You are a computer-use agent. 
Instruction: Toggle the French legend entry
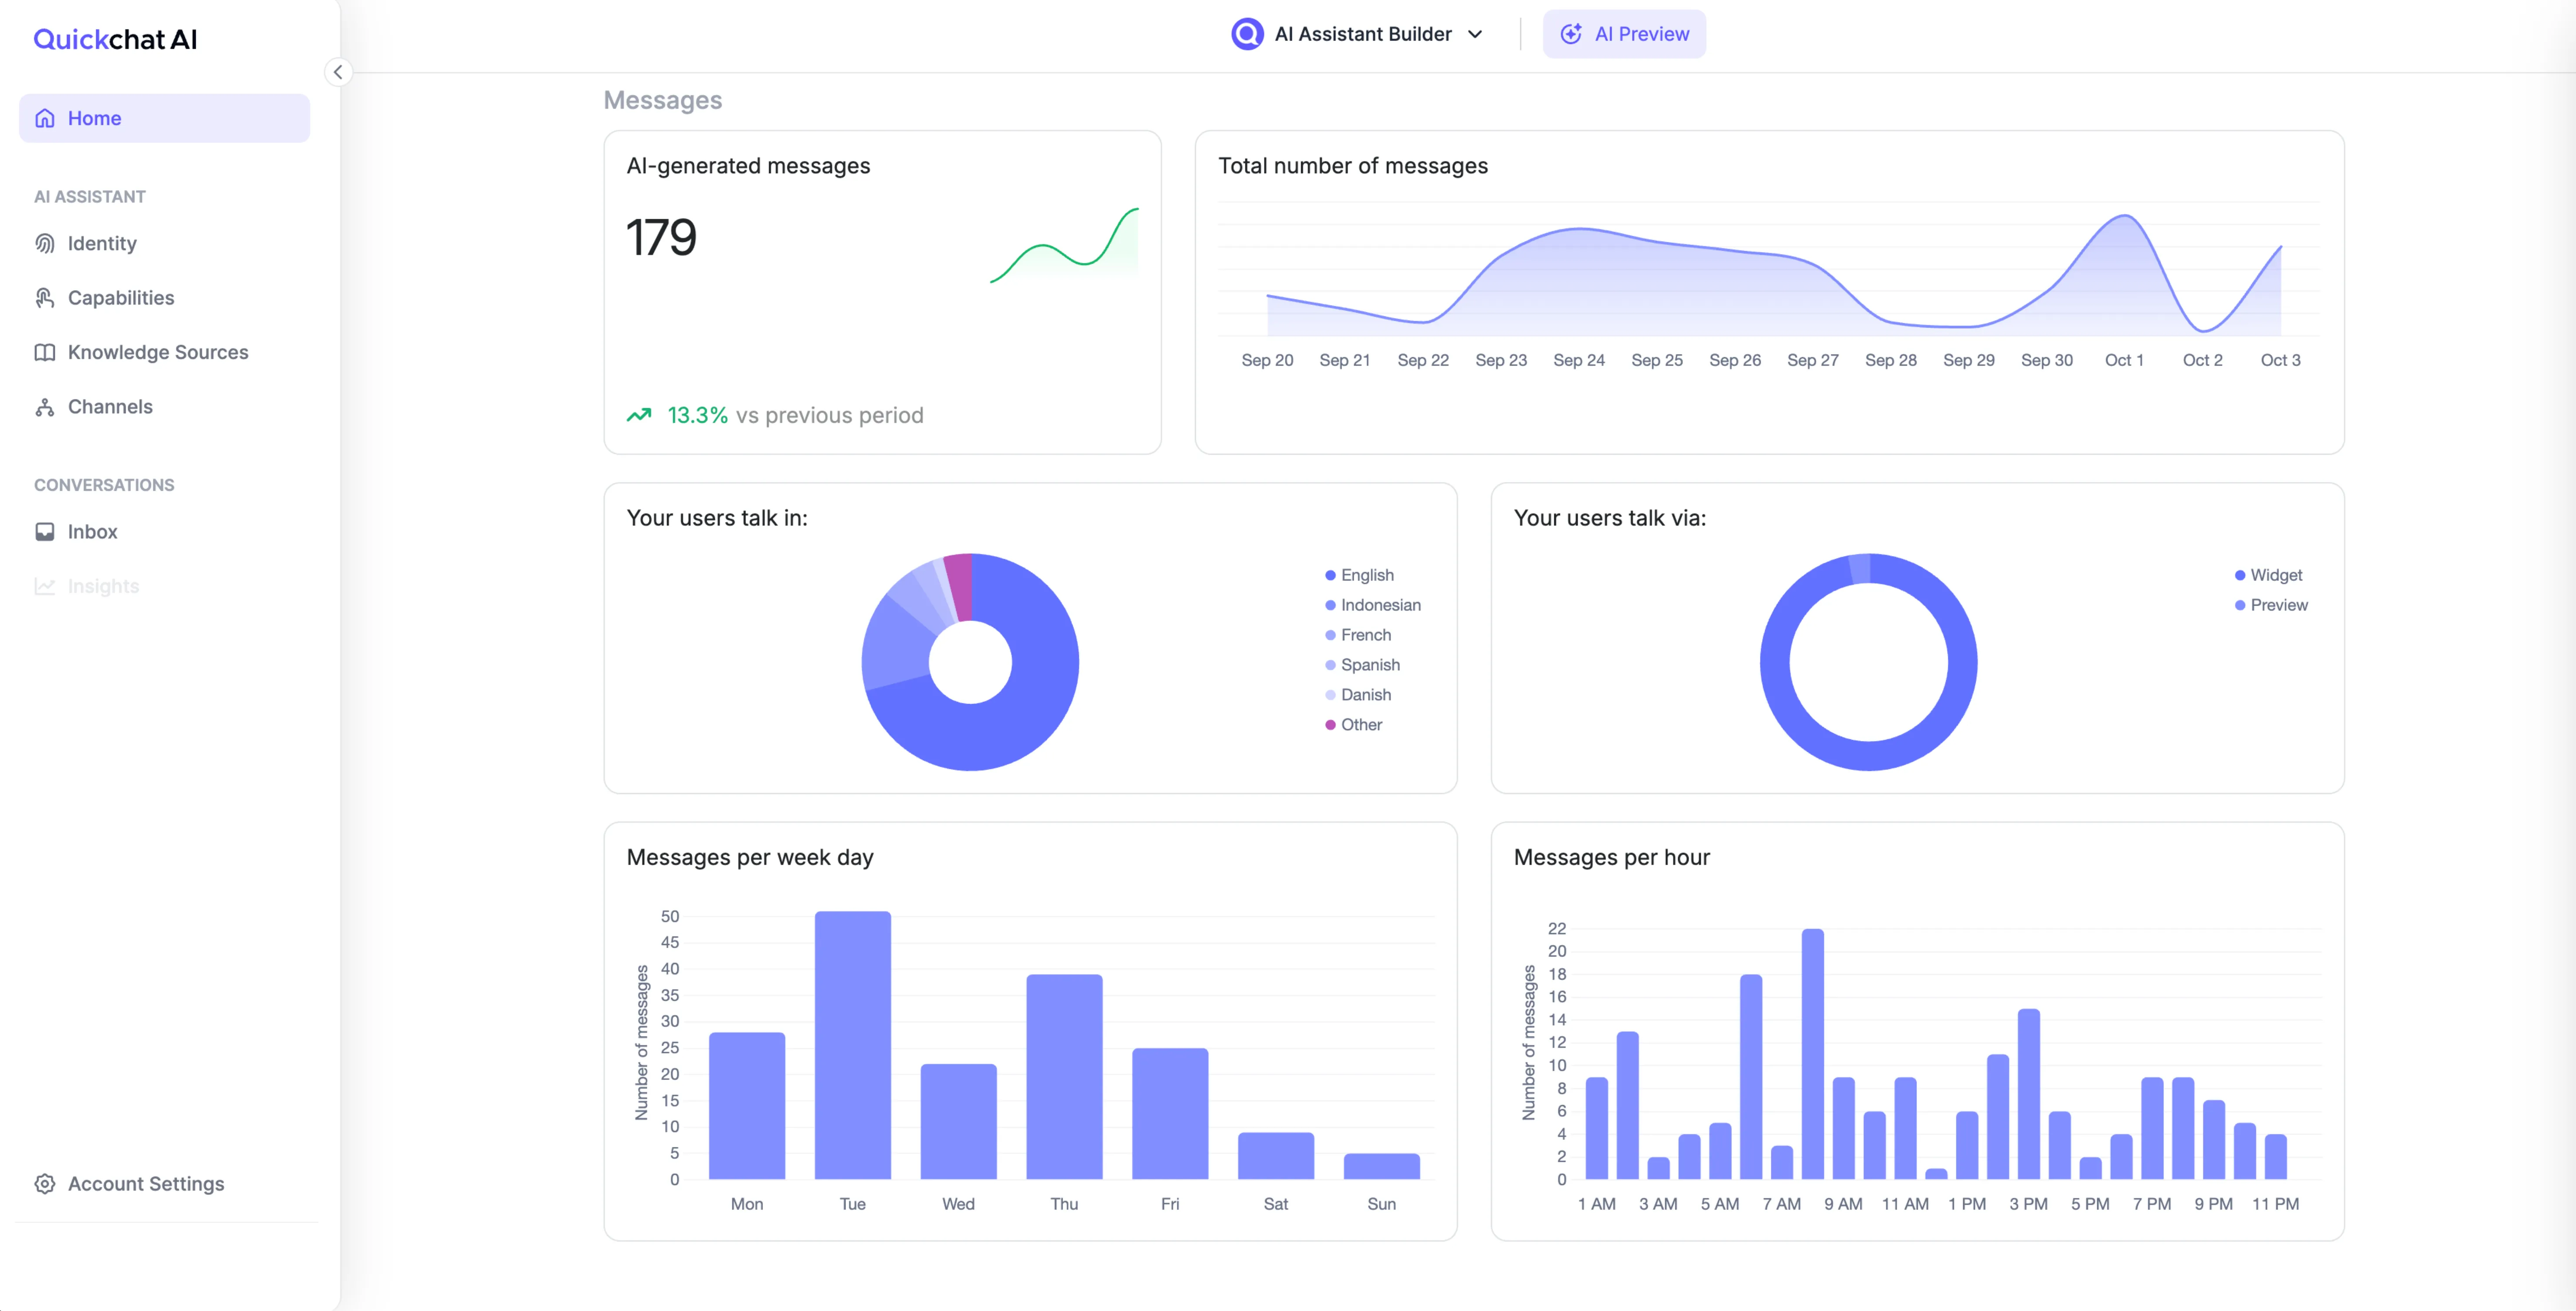tap(1358, 635)
